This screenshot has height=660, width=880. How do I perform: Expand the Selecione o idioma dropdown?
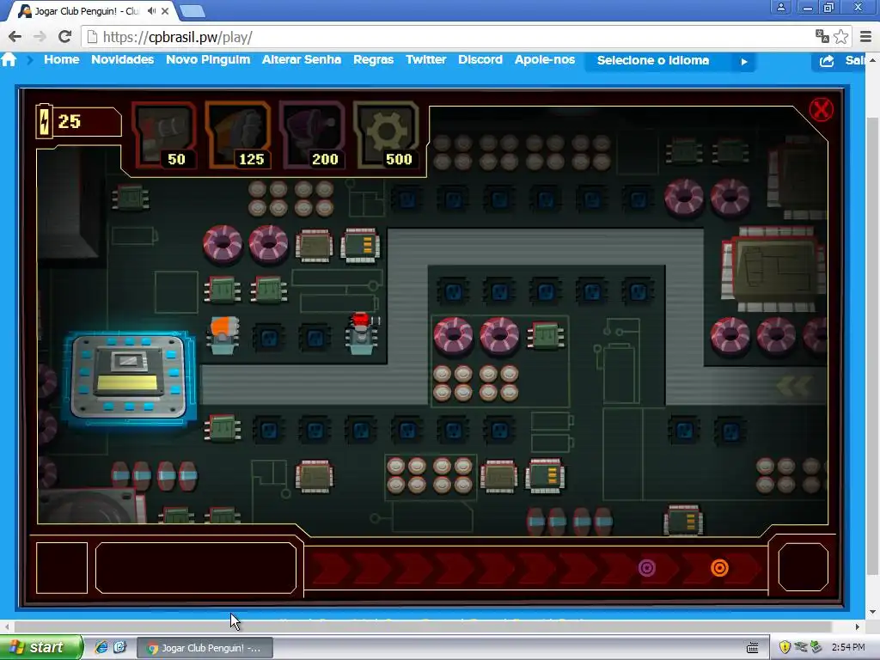(x=670, y=61)
